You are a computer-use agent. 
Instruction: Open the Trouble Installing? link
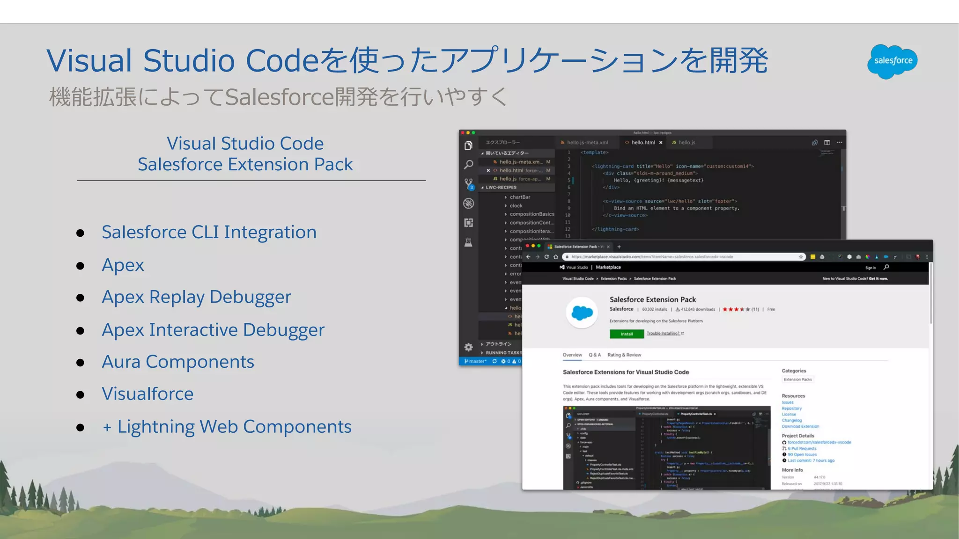[665, 334]
